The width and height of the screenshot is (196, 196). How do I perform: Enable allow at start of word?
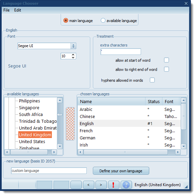[x=166, y=60]
